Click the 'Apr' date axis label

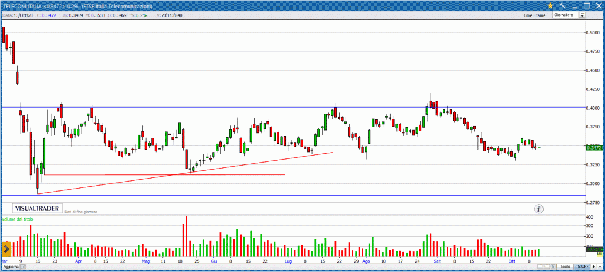coord(79,261)
